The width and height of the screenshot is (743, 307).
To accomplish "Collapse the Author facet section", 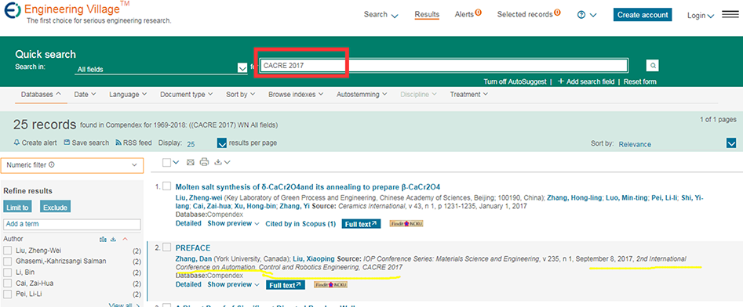I will pos(126,240).
